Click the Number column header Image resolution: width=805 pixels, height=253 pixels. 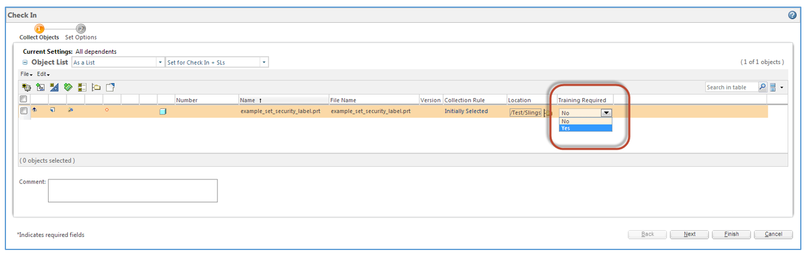[x=206, y=100]
